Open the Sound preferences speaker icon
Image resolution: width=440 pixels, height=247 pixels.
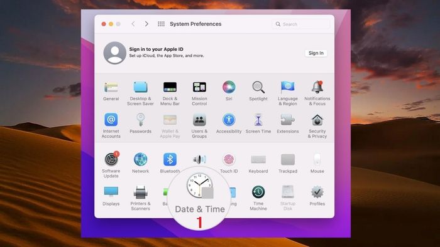199,159
